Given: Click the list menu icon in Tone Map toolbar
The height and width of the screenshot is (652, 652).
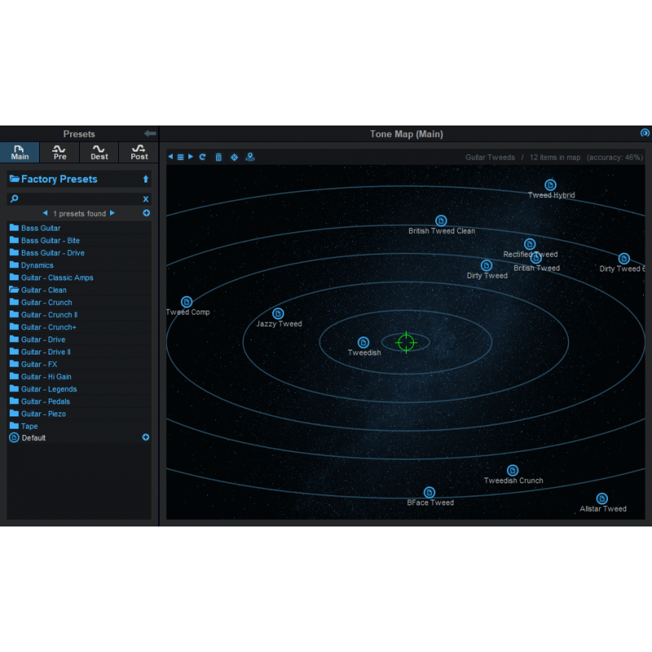Looking at the screenshot, I should tap(180, 156).
